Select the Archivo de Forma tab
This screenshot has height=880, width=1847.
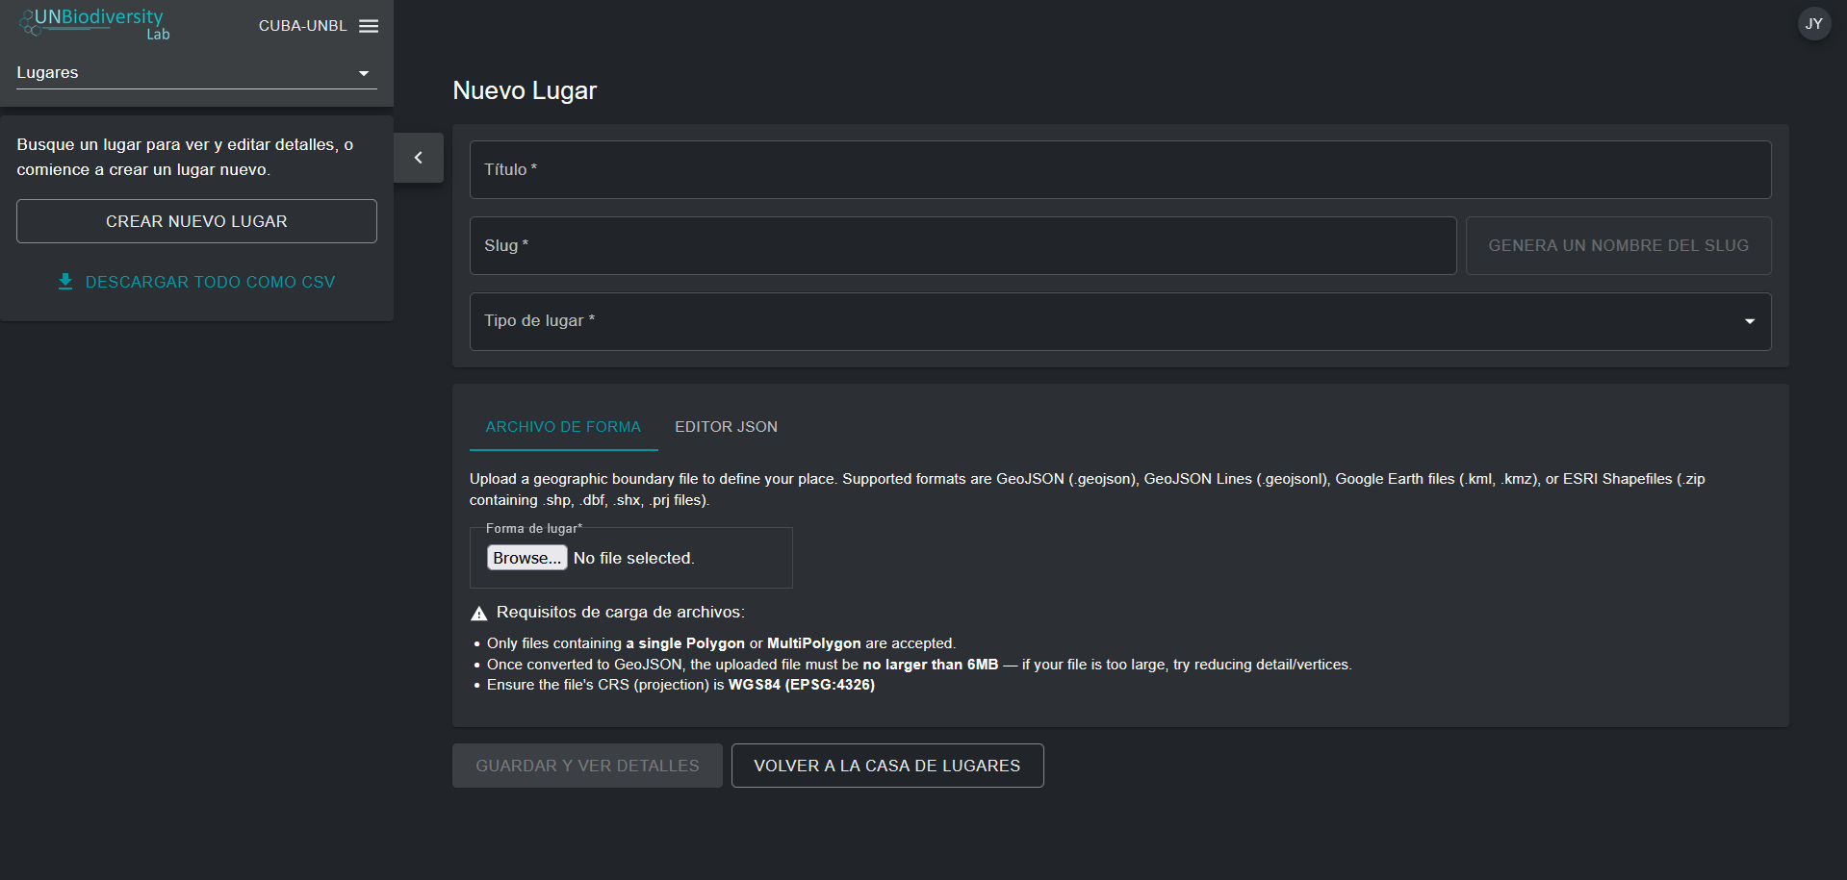tap(563, 427)
